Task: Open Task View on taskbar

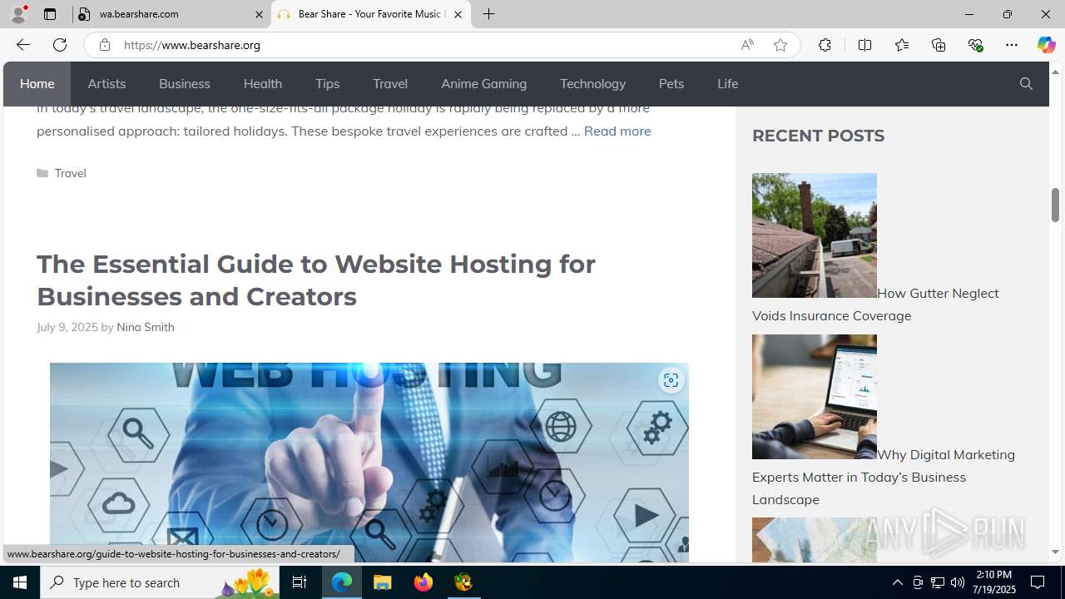Action: [300, 582]
